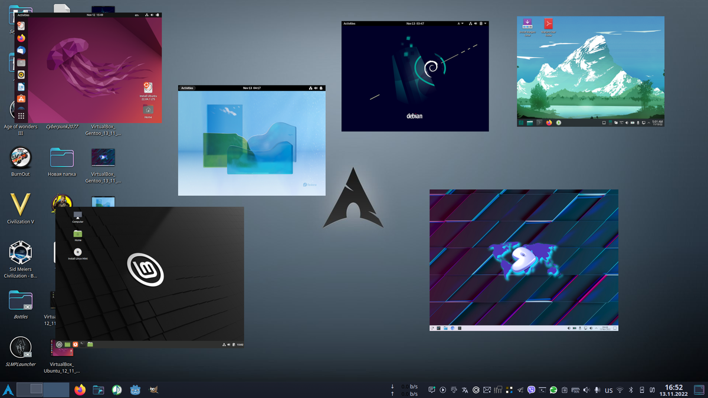Click Ubuntu Software in the screenshot dock

(x=21, y=99)
